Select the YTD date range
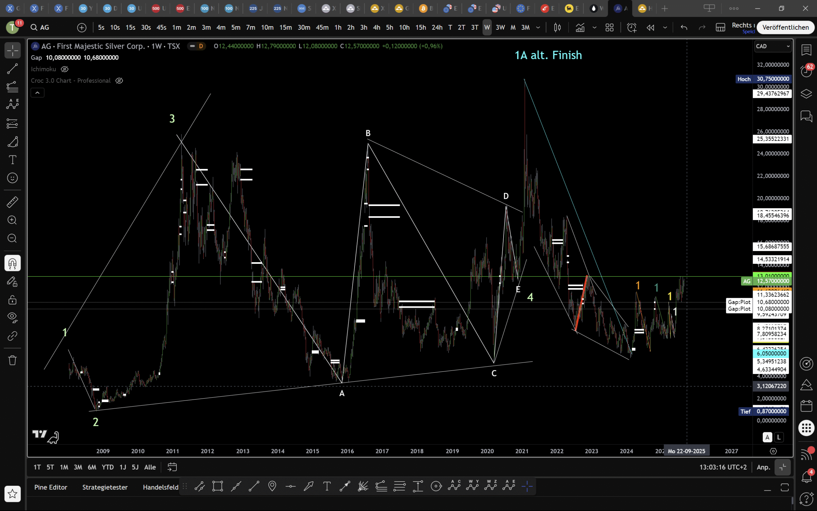 [x=108, y=467]
